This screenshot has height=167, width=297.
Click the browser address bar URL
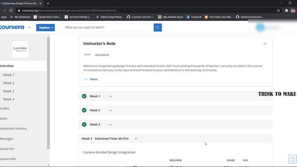pos(69,11)
